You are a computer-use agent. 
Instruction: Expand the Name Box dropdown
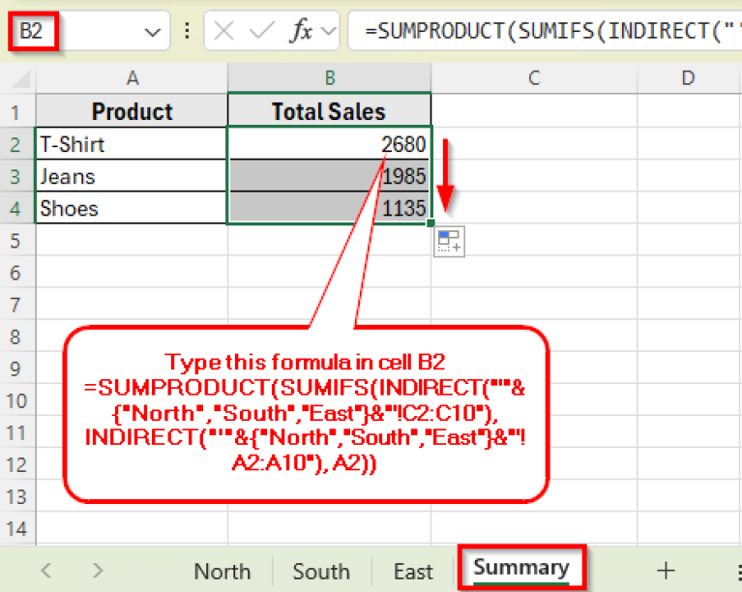(x=152, y=32)
